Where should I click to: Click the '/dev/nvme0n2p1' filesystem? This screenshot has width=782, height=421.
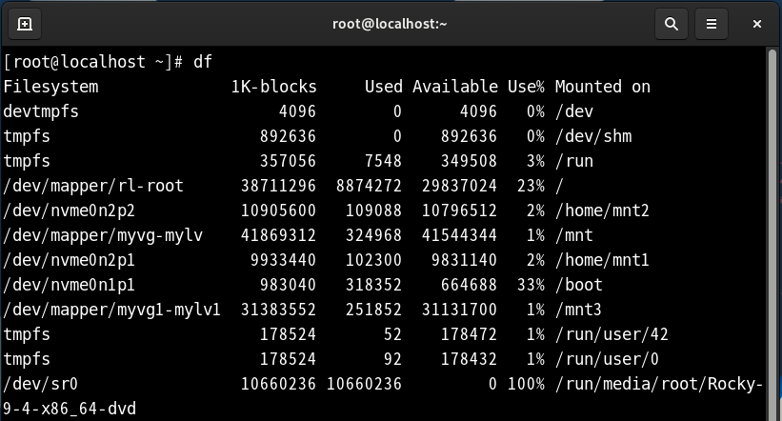click(70, 260)
